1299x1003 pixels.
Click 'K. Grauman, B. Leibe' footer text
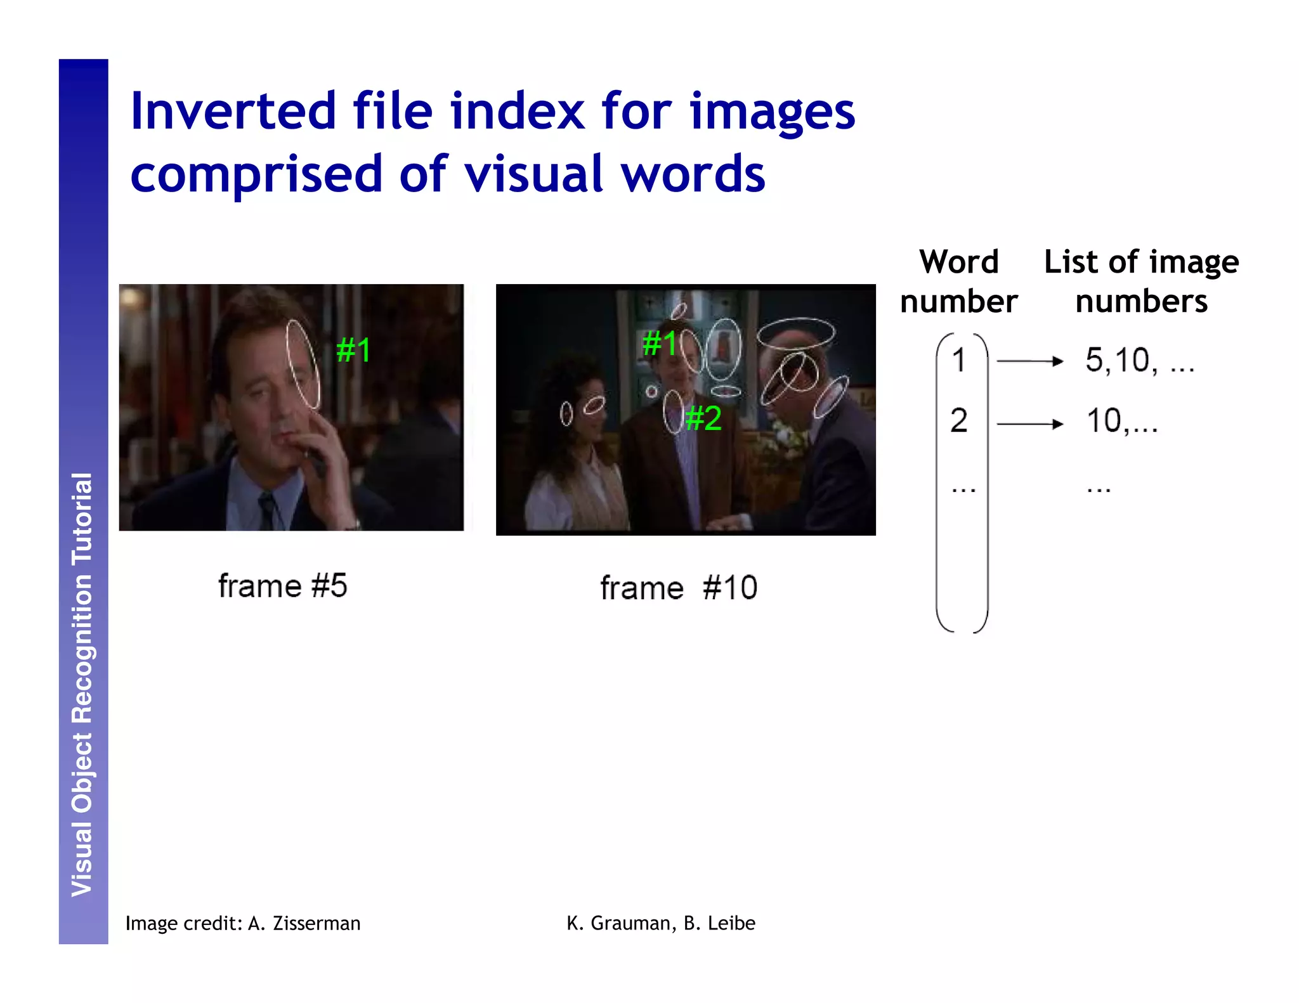[661, 923]
